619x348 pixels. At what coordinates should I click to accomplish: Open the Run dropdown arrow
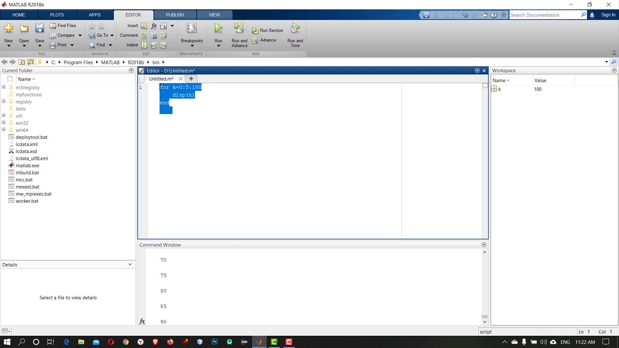tap(219, 46)
